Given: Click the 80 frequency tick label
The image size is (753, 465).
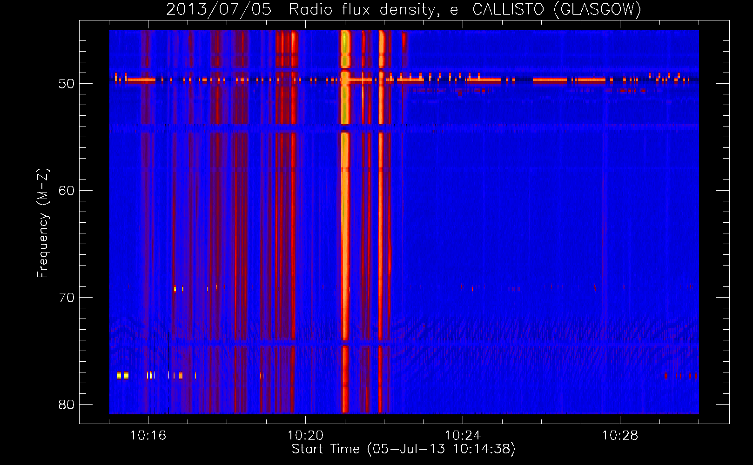Looking at the screenshot, I should coord(67,405).
